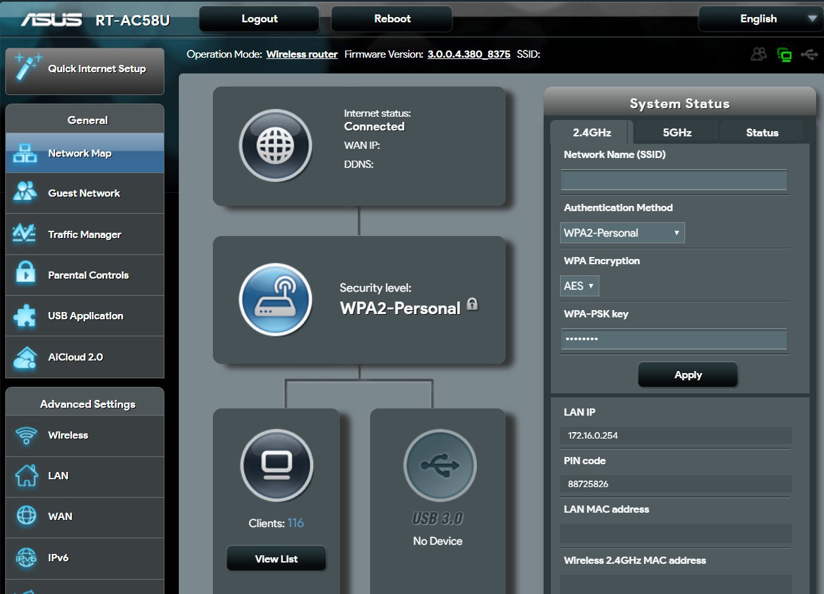Screen dimensions: 824x594
Task: Click the USB 3.0 device icon
Action: pos(440,465)
